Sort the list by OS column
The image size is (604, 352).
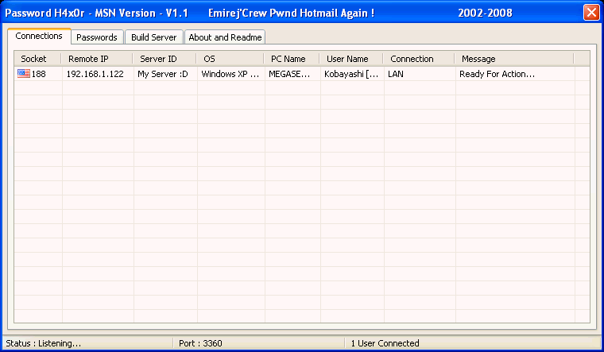click(x=230, y=59)
